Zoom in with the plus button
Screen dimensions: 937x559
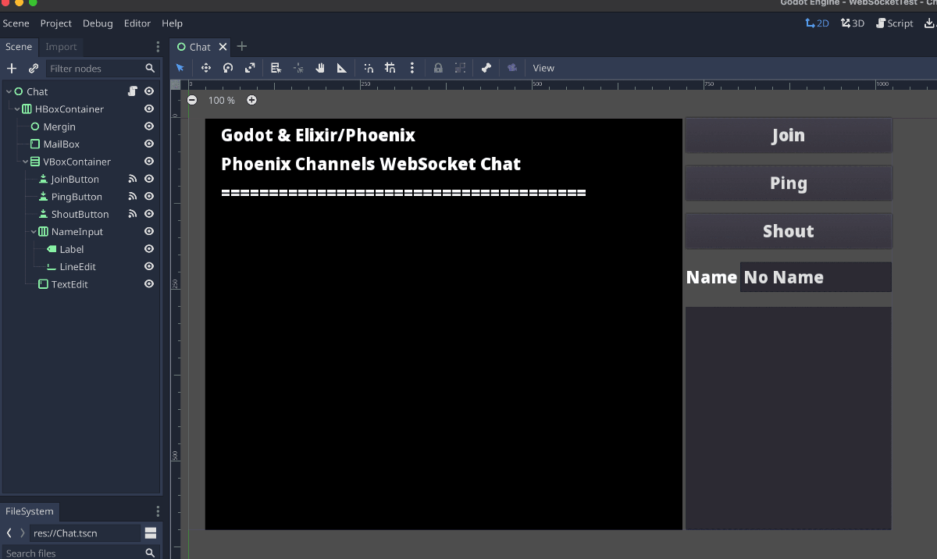pyautogui.click(x=251, y=100)
